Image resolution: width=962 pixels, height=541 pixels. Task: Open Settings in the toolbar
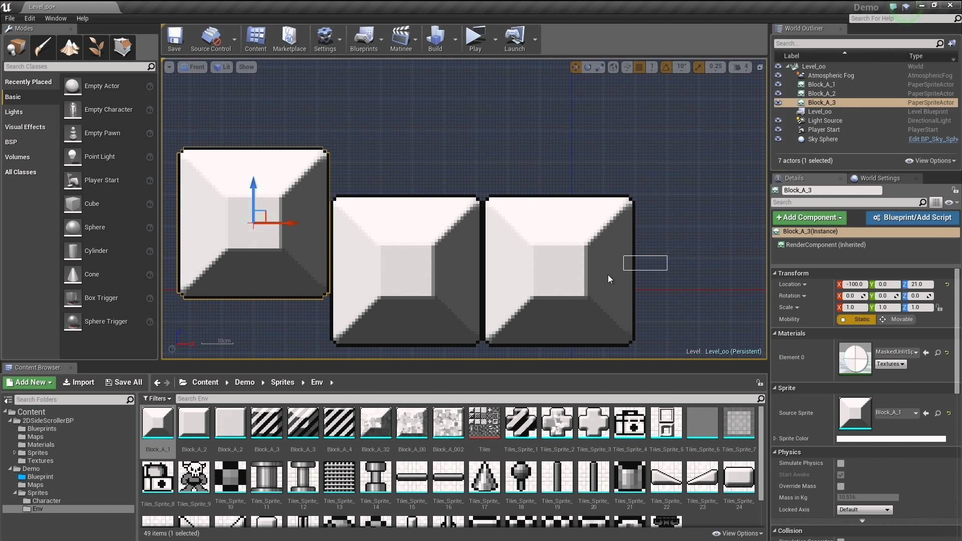pyautogui.click(x=325, y=39)
